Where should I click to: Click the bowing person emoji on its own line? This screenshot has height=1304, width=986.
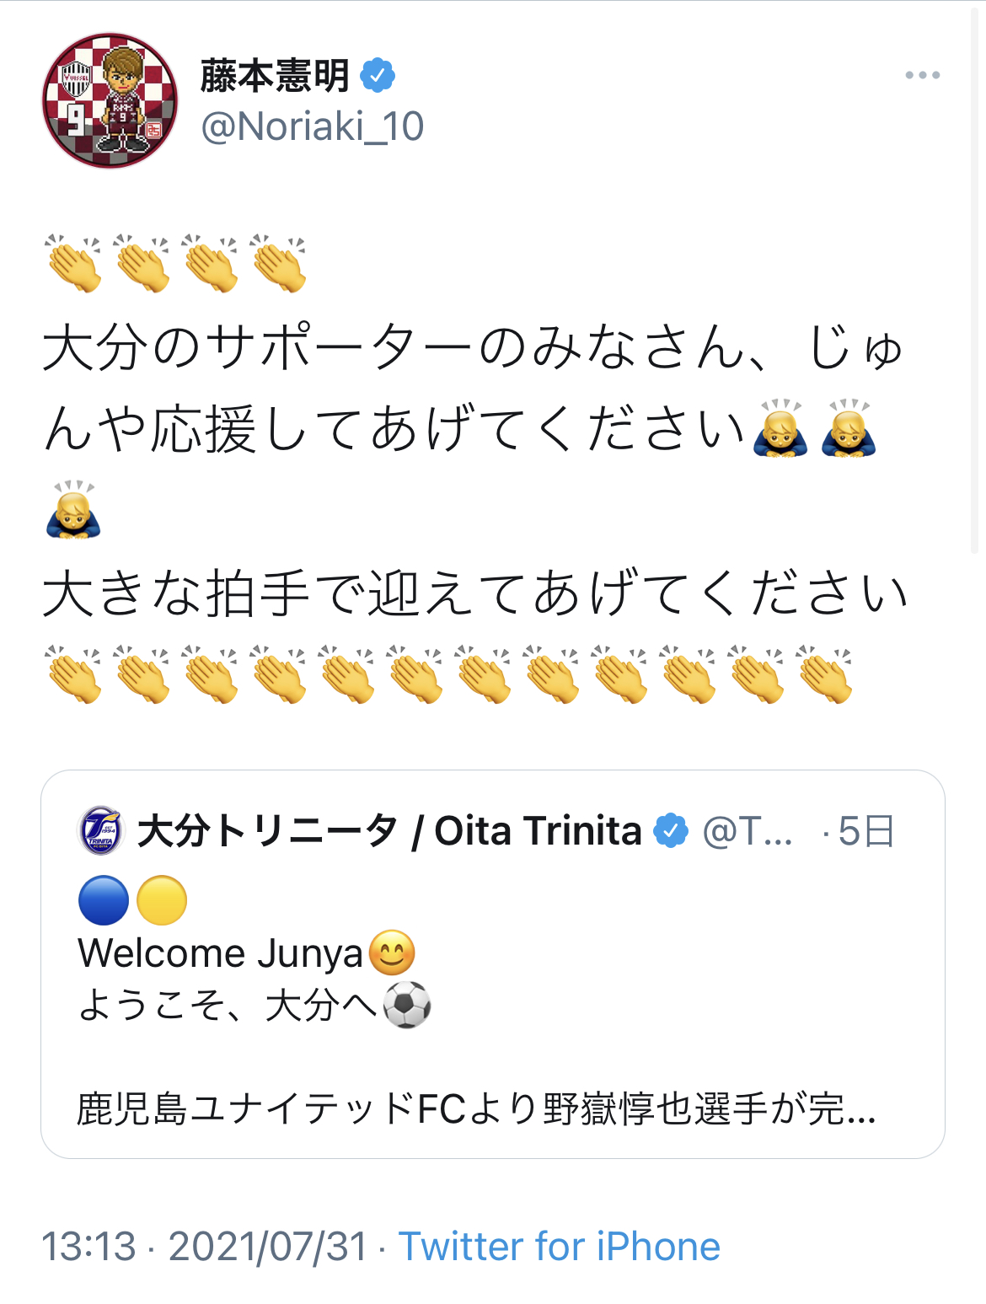pyautogui.click(x=73, y=510)
